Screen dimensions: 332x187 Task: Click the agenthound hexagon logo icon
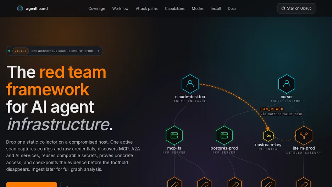(x=20, y=9)
